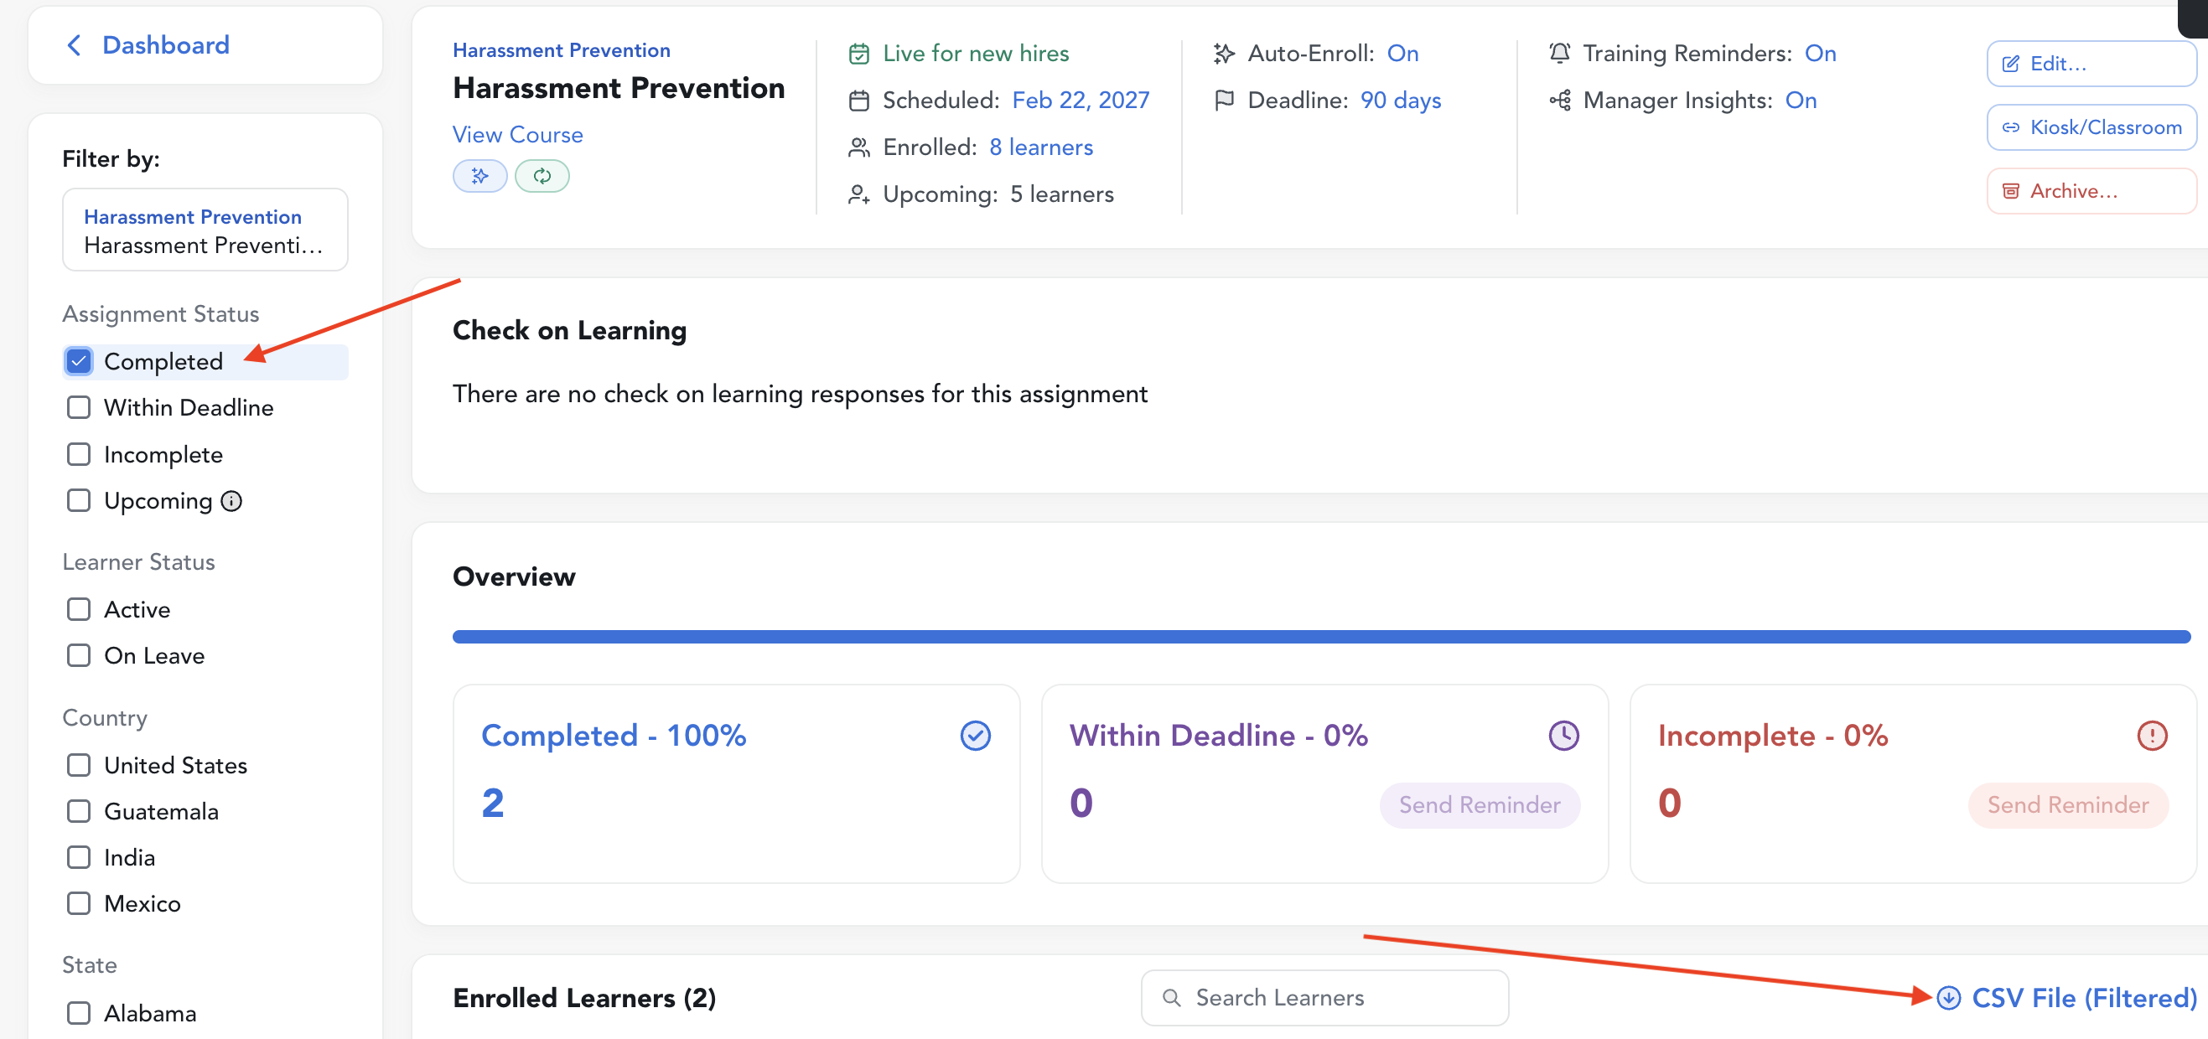This screenshot has width=2208, height=1039.
Task: Check the Mexico country filter
Action: coord(79,905)
